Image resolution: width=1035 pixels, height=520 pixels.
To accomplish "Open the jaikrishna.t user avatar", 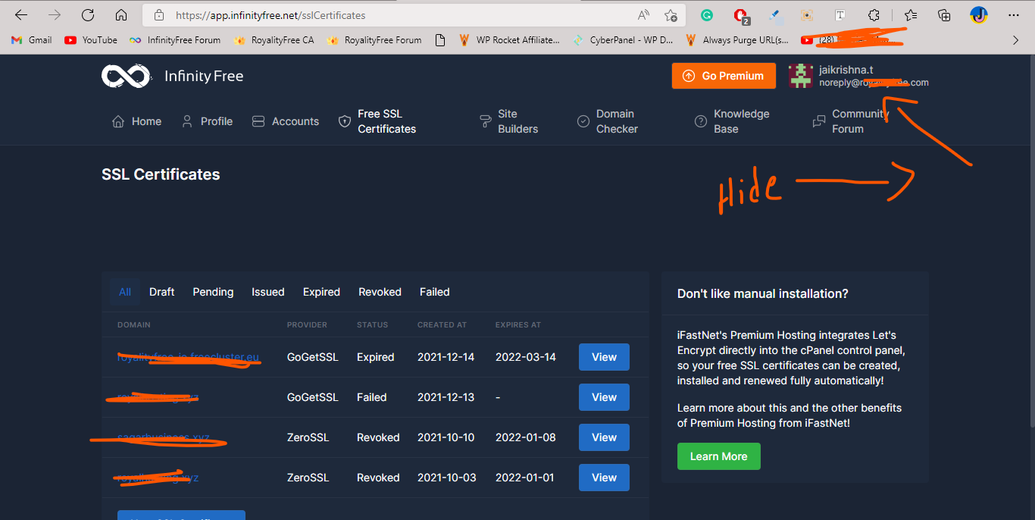I will coord(801,76).
